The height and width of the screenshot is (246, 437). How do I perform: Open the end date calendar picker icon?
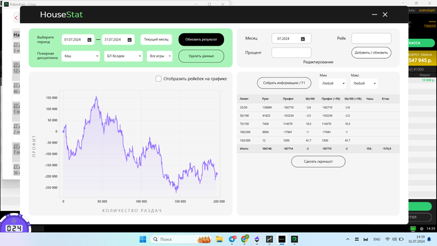[129, 40]
